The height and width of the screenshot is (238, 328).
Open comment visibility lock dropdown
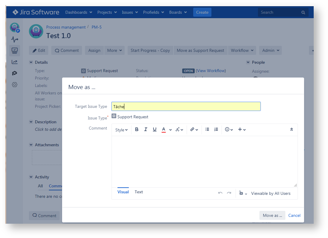pyautogui.click(x=243, y=193)
